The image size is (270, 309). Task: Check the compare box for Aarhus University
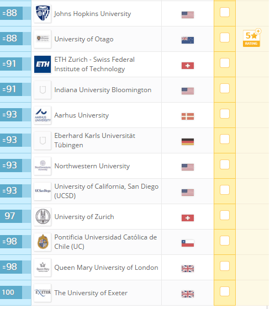coord(225,114)
